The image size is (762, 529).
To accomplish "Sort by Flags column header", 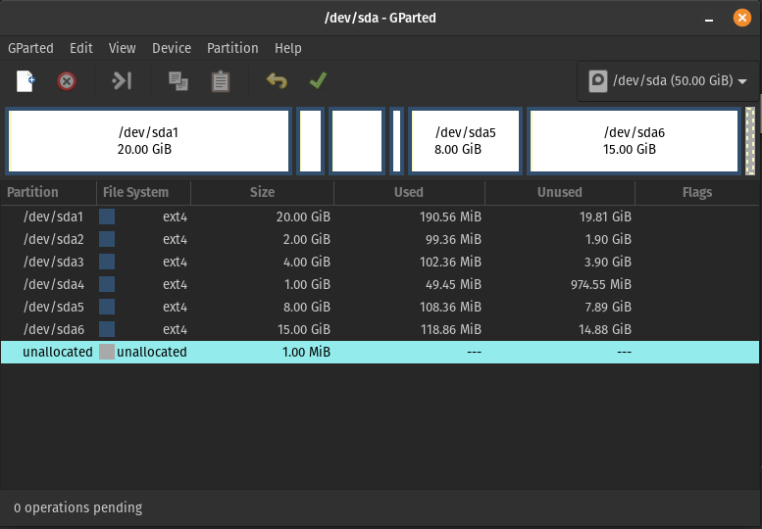I will click(x=697, y=192).
